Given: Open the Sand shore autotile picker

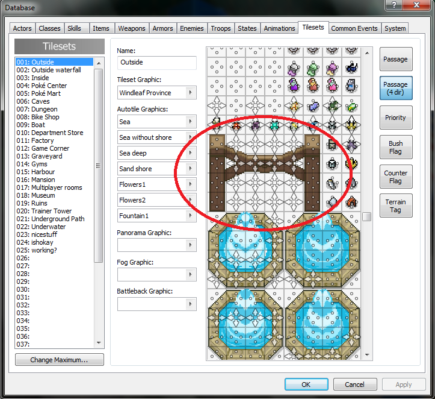Looking at the screenshot, I should click(x=190, y=168).
